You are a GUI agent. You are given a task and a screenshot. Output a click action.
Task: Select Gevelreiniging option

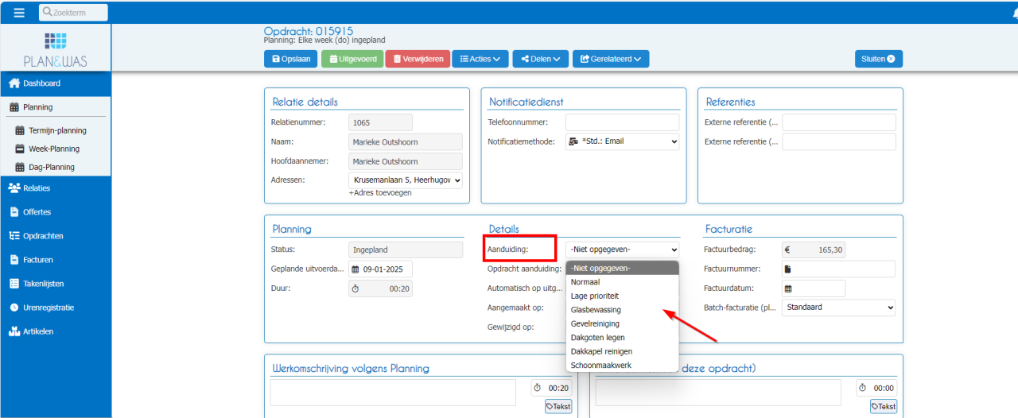tap(622, 323)
